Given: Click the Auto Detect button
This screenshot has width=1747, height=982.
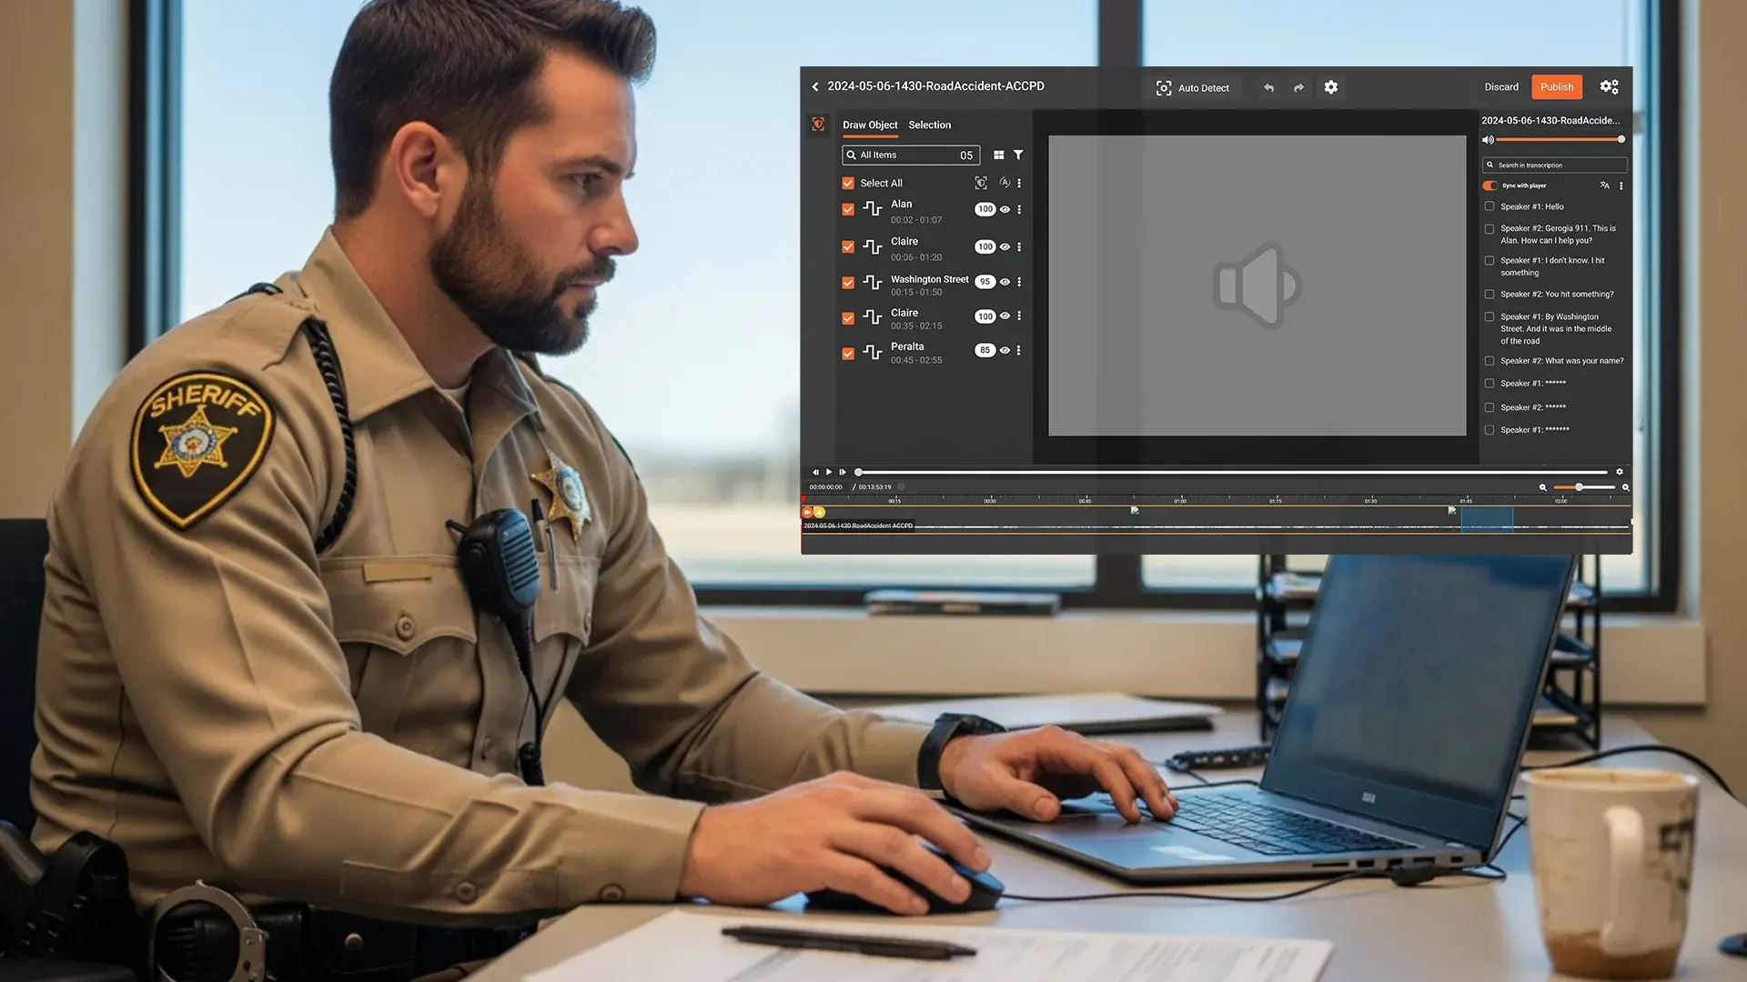Looking at the screenshot, I should pos(1192,88).
